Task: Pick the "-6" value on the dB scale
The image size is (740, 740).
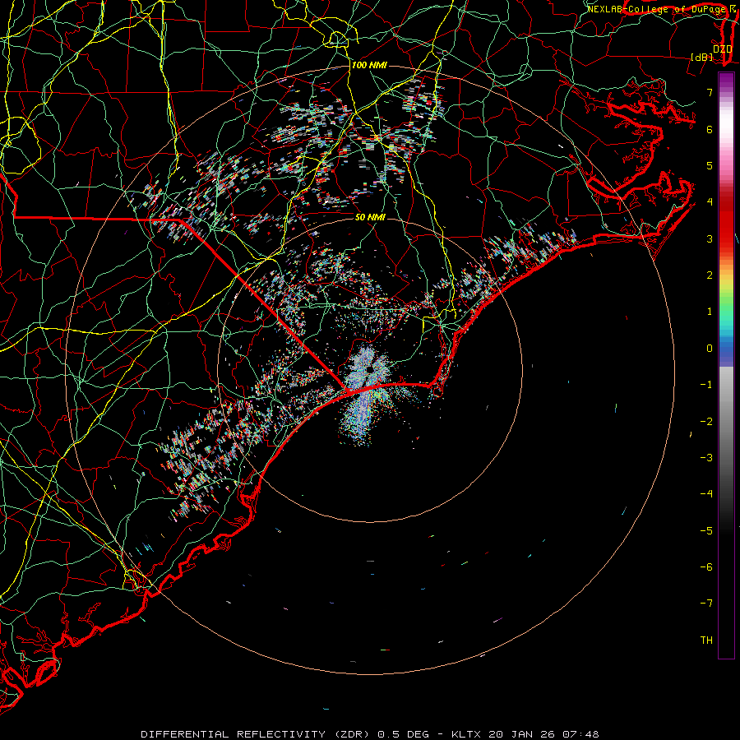Action: click(706, 567)
